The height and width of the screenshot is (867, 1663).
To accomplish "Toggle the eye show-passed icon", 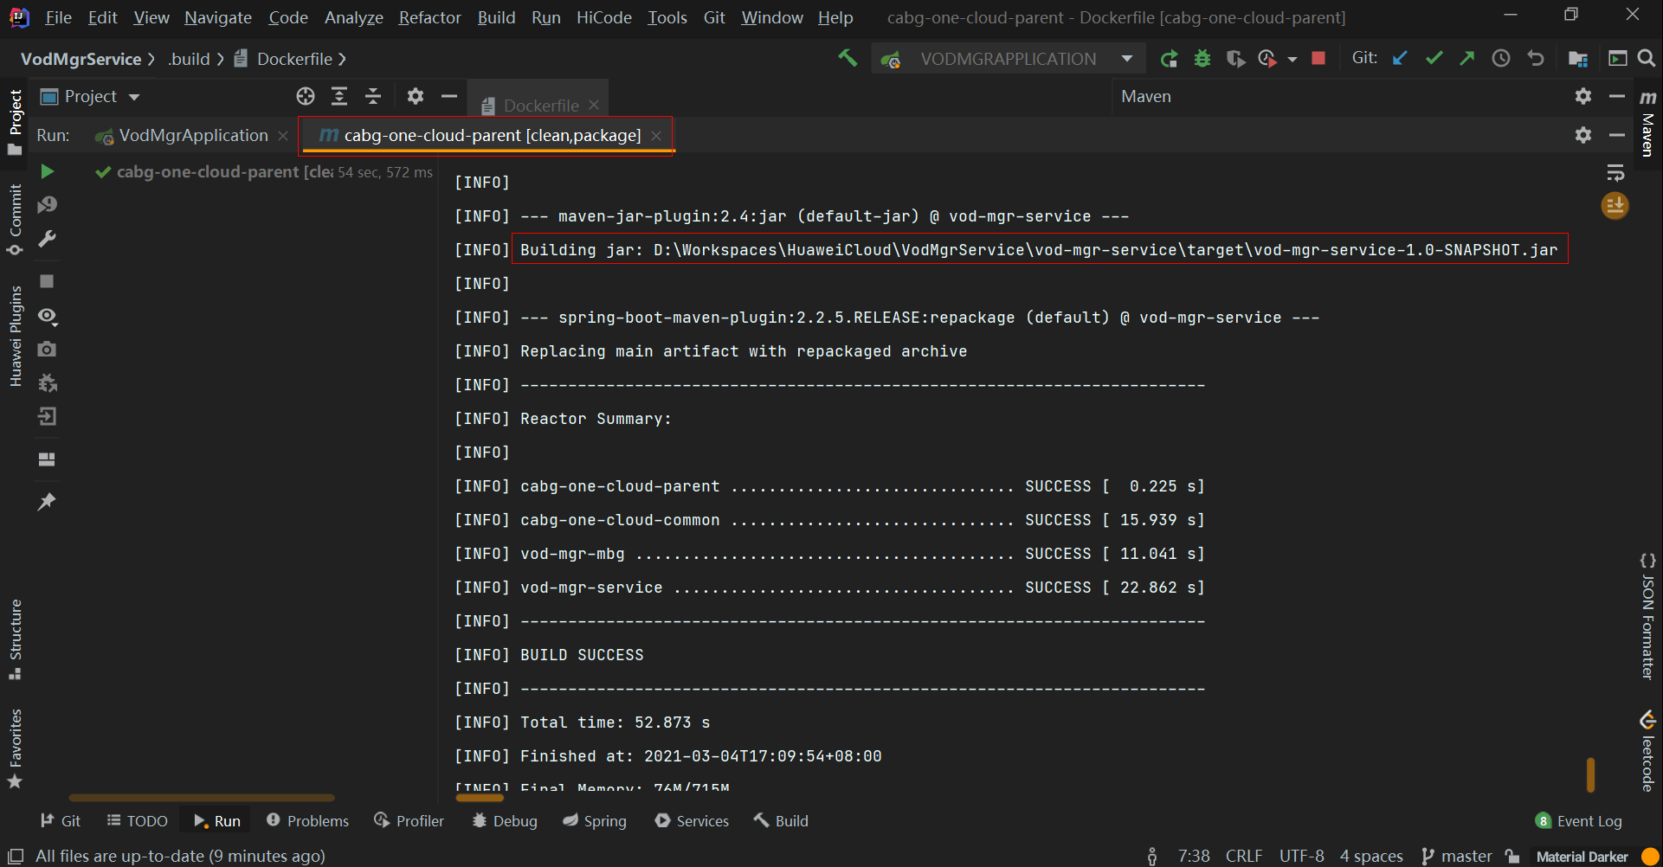I will pos(48,316).
